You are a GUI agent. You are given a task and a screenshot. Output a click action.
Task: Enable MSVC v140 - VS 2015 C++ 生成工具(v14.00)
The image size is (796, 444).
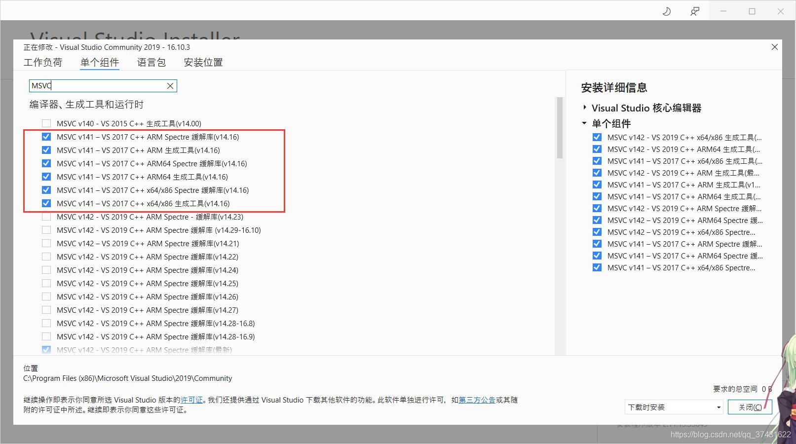[x=46, y=123]
